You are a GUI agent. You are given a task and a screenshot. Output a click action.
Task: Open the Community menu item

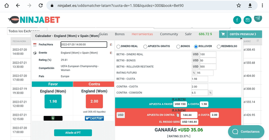coord(169,34)
